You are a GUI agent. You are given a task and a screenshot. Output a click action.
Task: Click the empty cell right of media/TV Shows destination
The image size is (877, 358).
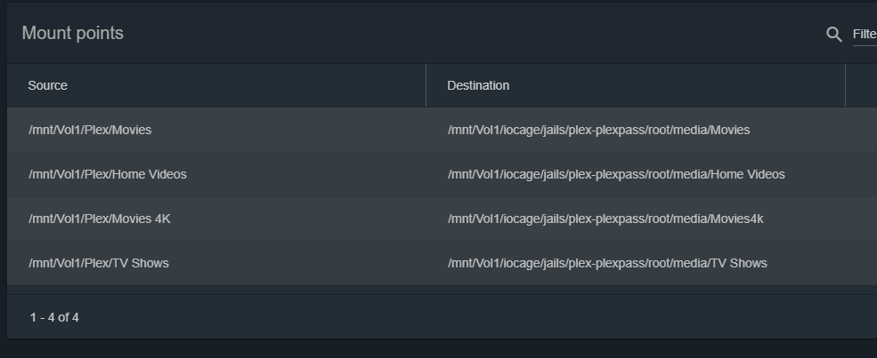click(x=861, y=263)
